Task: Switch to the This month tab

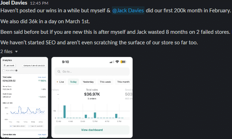Action: (123, 82)
